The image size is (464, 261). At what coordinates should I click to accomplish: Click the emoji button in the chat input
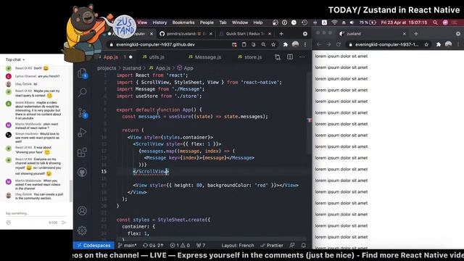click(x=9, y=223)
